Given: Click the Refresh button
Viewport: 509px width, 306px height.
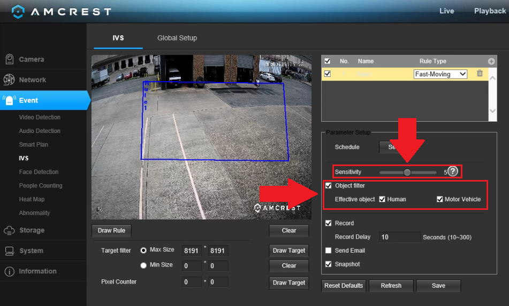Looking at the screenshot, I should [x=391, y=286].
